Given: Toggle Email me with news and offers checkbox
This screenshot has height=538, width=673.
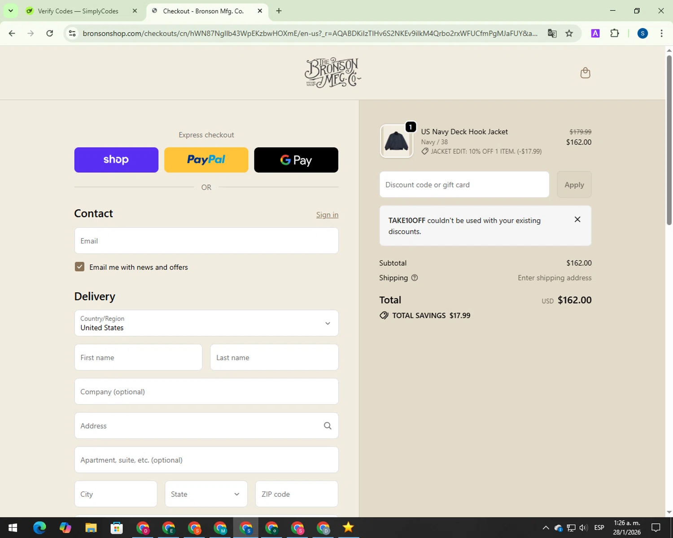Looking at the screenshot, I should (79, 267).
